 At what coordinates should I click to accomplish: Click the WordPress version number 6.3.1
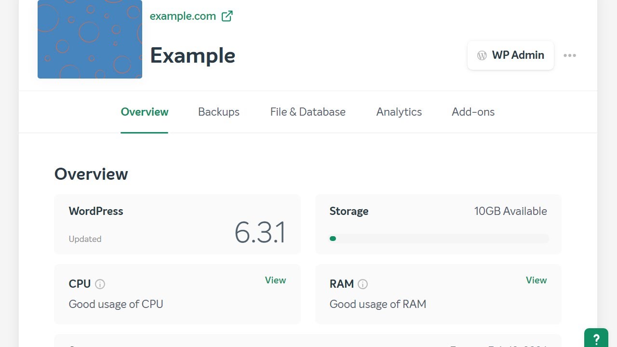[x=260, y=232]
